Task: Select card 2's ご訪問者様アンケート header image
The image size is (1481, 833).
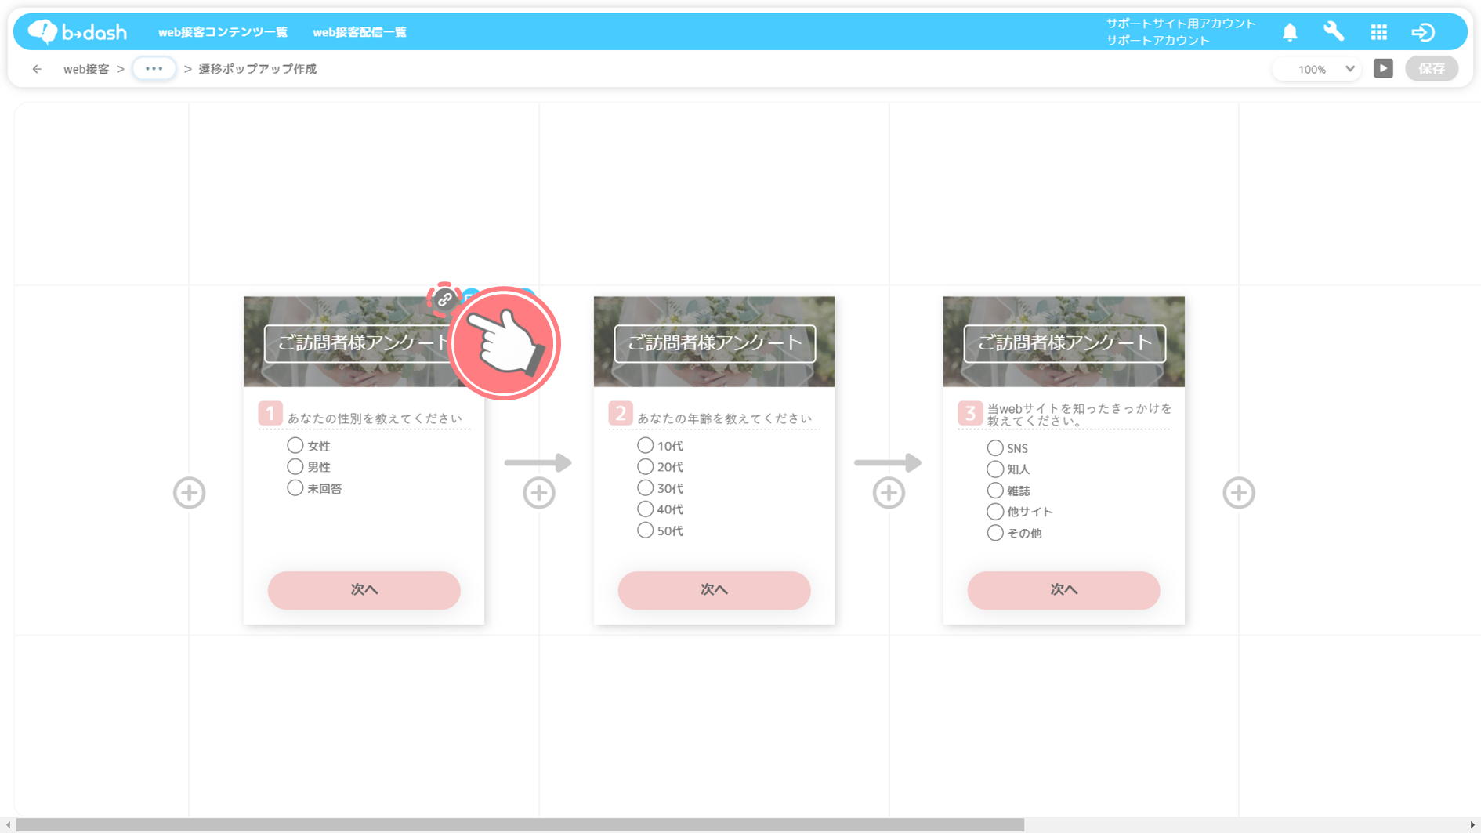Action: [714, 342]
